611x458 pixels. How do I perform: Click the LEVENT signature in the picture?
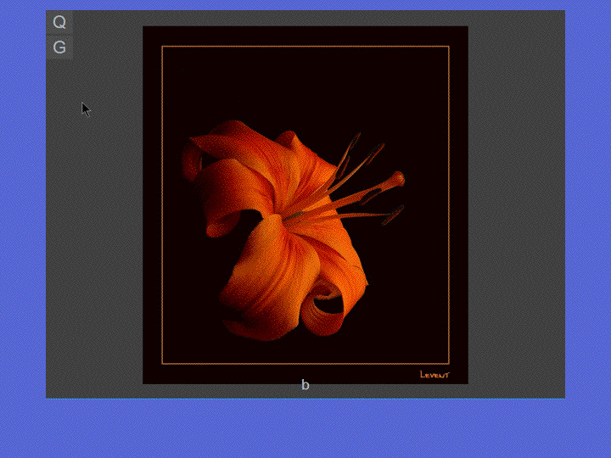434,374
